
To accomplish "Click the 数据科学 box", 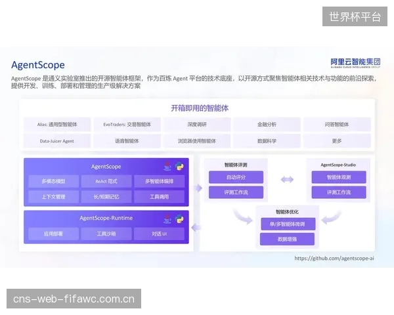I will (267, 141).
